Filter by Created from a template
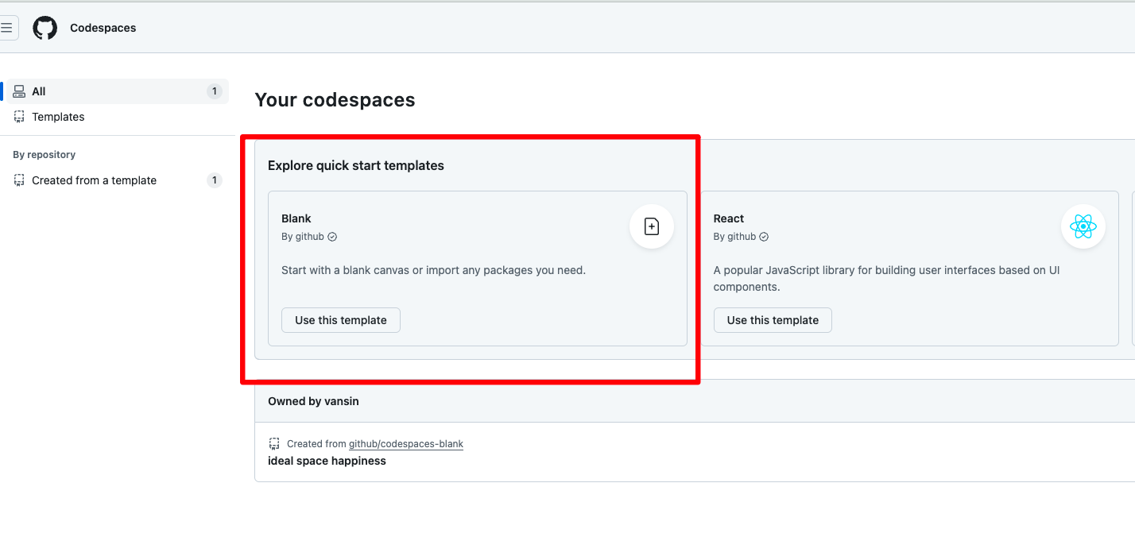This screenshot has width=1135, height=537. coord(94,180)
